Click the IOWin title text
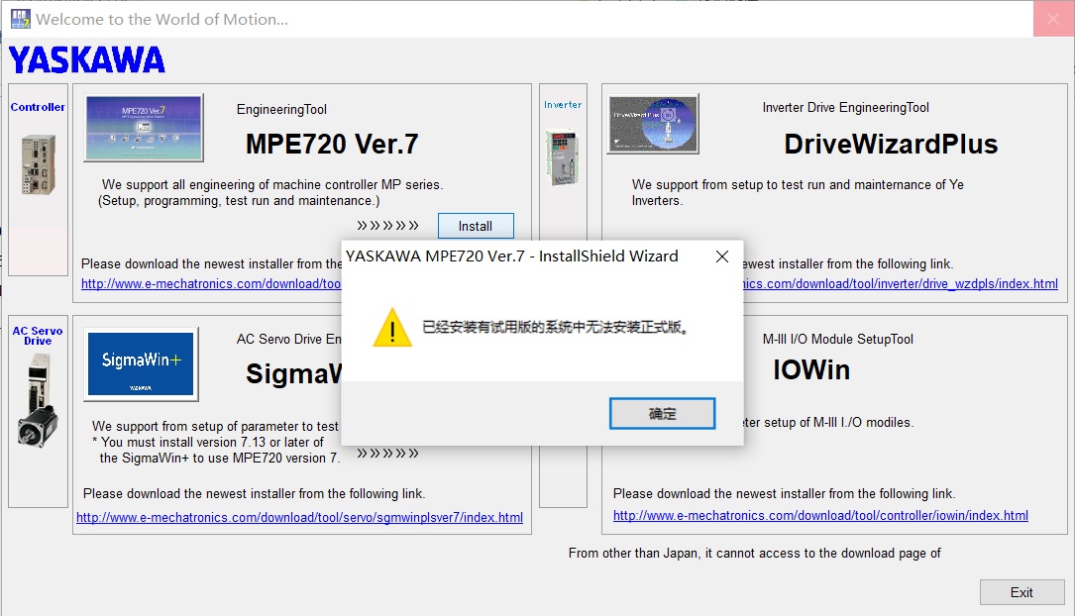This screenshot has height=616, width=1075. click(x=810, y=370)
